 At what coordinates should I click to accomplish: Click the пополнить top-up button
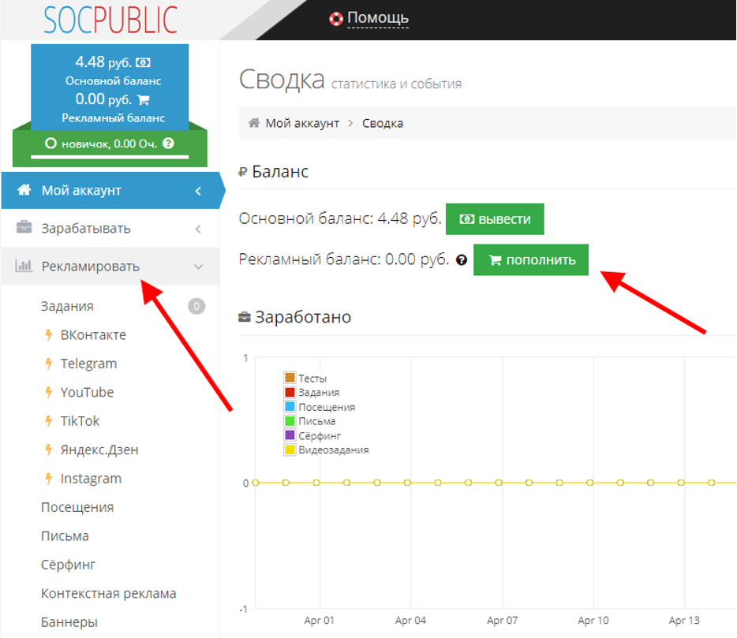pos(531,259)
